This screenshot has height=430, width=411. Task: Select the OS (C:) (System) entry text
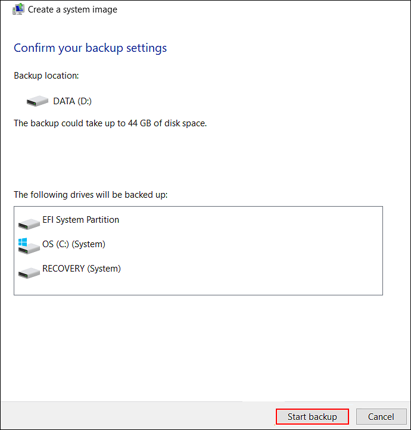click(73, 244)
